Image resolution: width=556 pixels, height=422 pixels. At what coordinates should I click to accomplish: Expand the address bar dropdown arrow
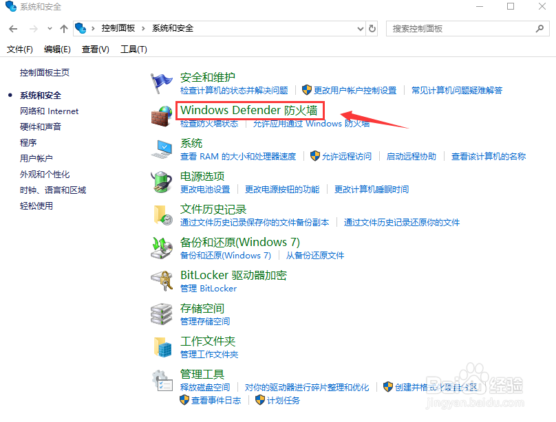[361, 28]
